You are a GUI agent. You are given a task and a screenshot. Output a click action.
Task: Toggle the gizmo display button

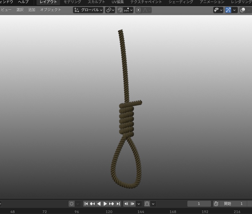pos(228,10)
